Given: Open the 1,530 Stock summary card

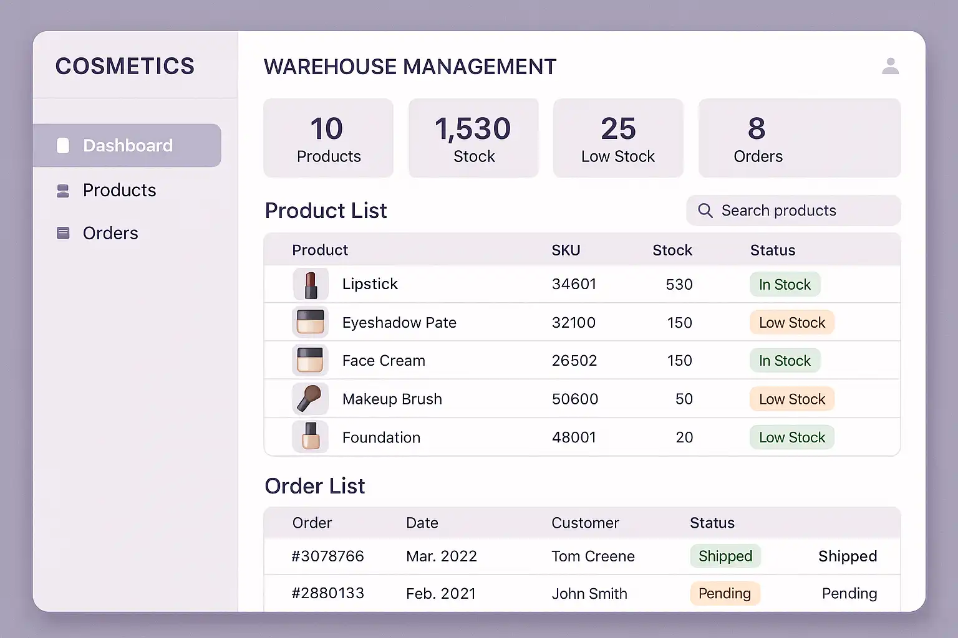Looking at the screenshot, I should click(473, 138).
